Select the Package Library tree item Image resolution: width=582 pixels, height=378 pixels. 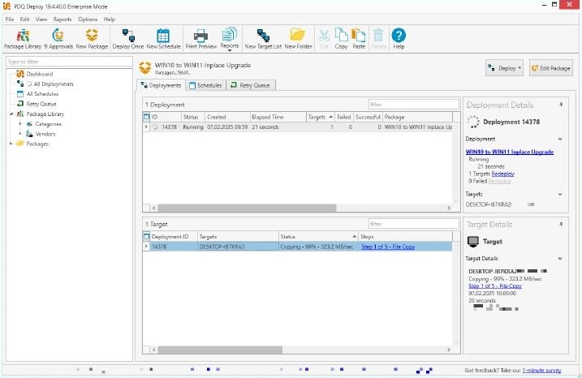(x=45, y=114)
